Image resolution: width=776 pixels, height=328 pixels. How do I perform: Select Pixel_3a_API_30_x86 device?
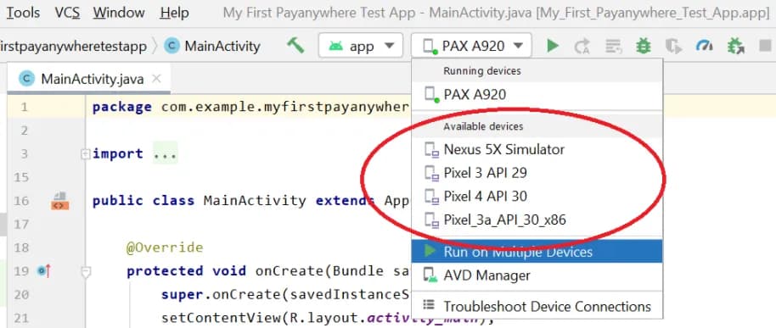(537, 220)
